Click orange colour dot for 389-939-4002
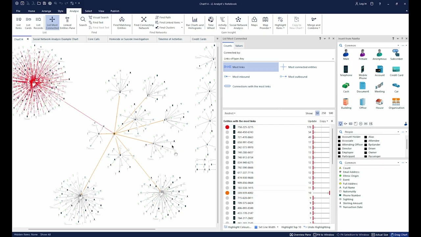This screenshot has width=421, height=237. 227,193
